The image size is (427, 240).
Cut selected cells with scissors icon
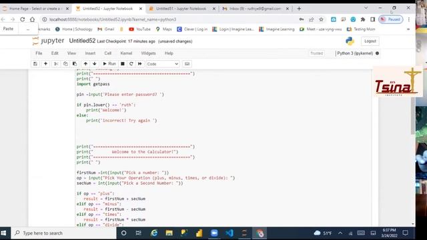pos(56,64)
